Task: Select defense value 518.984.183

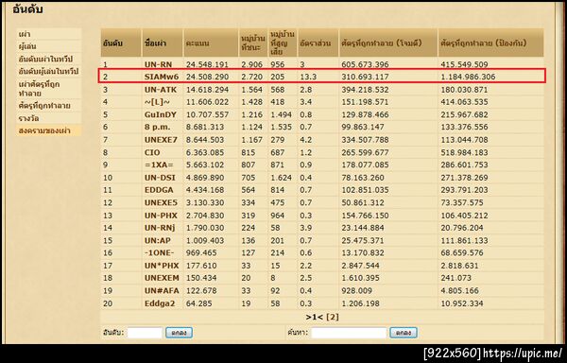Action: (x=464, y=152)
